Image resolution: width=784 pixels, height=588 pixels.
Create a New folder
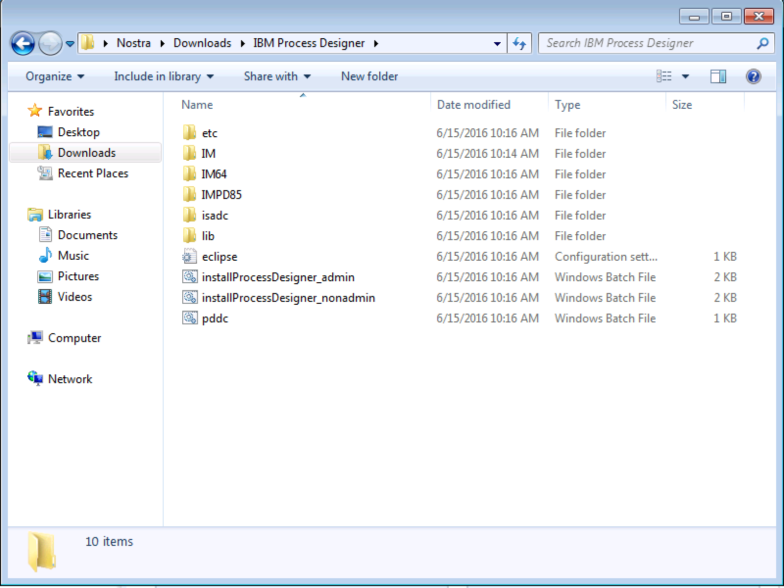click(369, 76)
